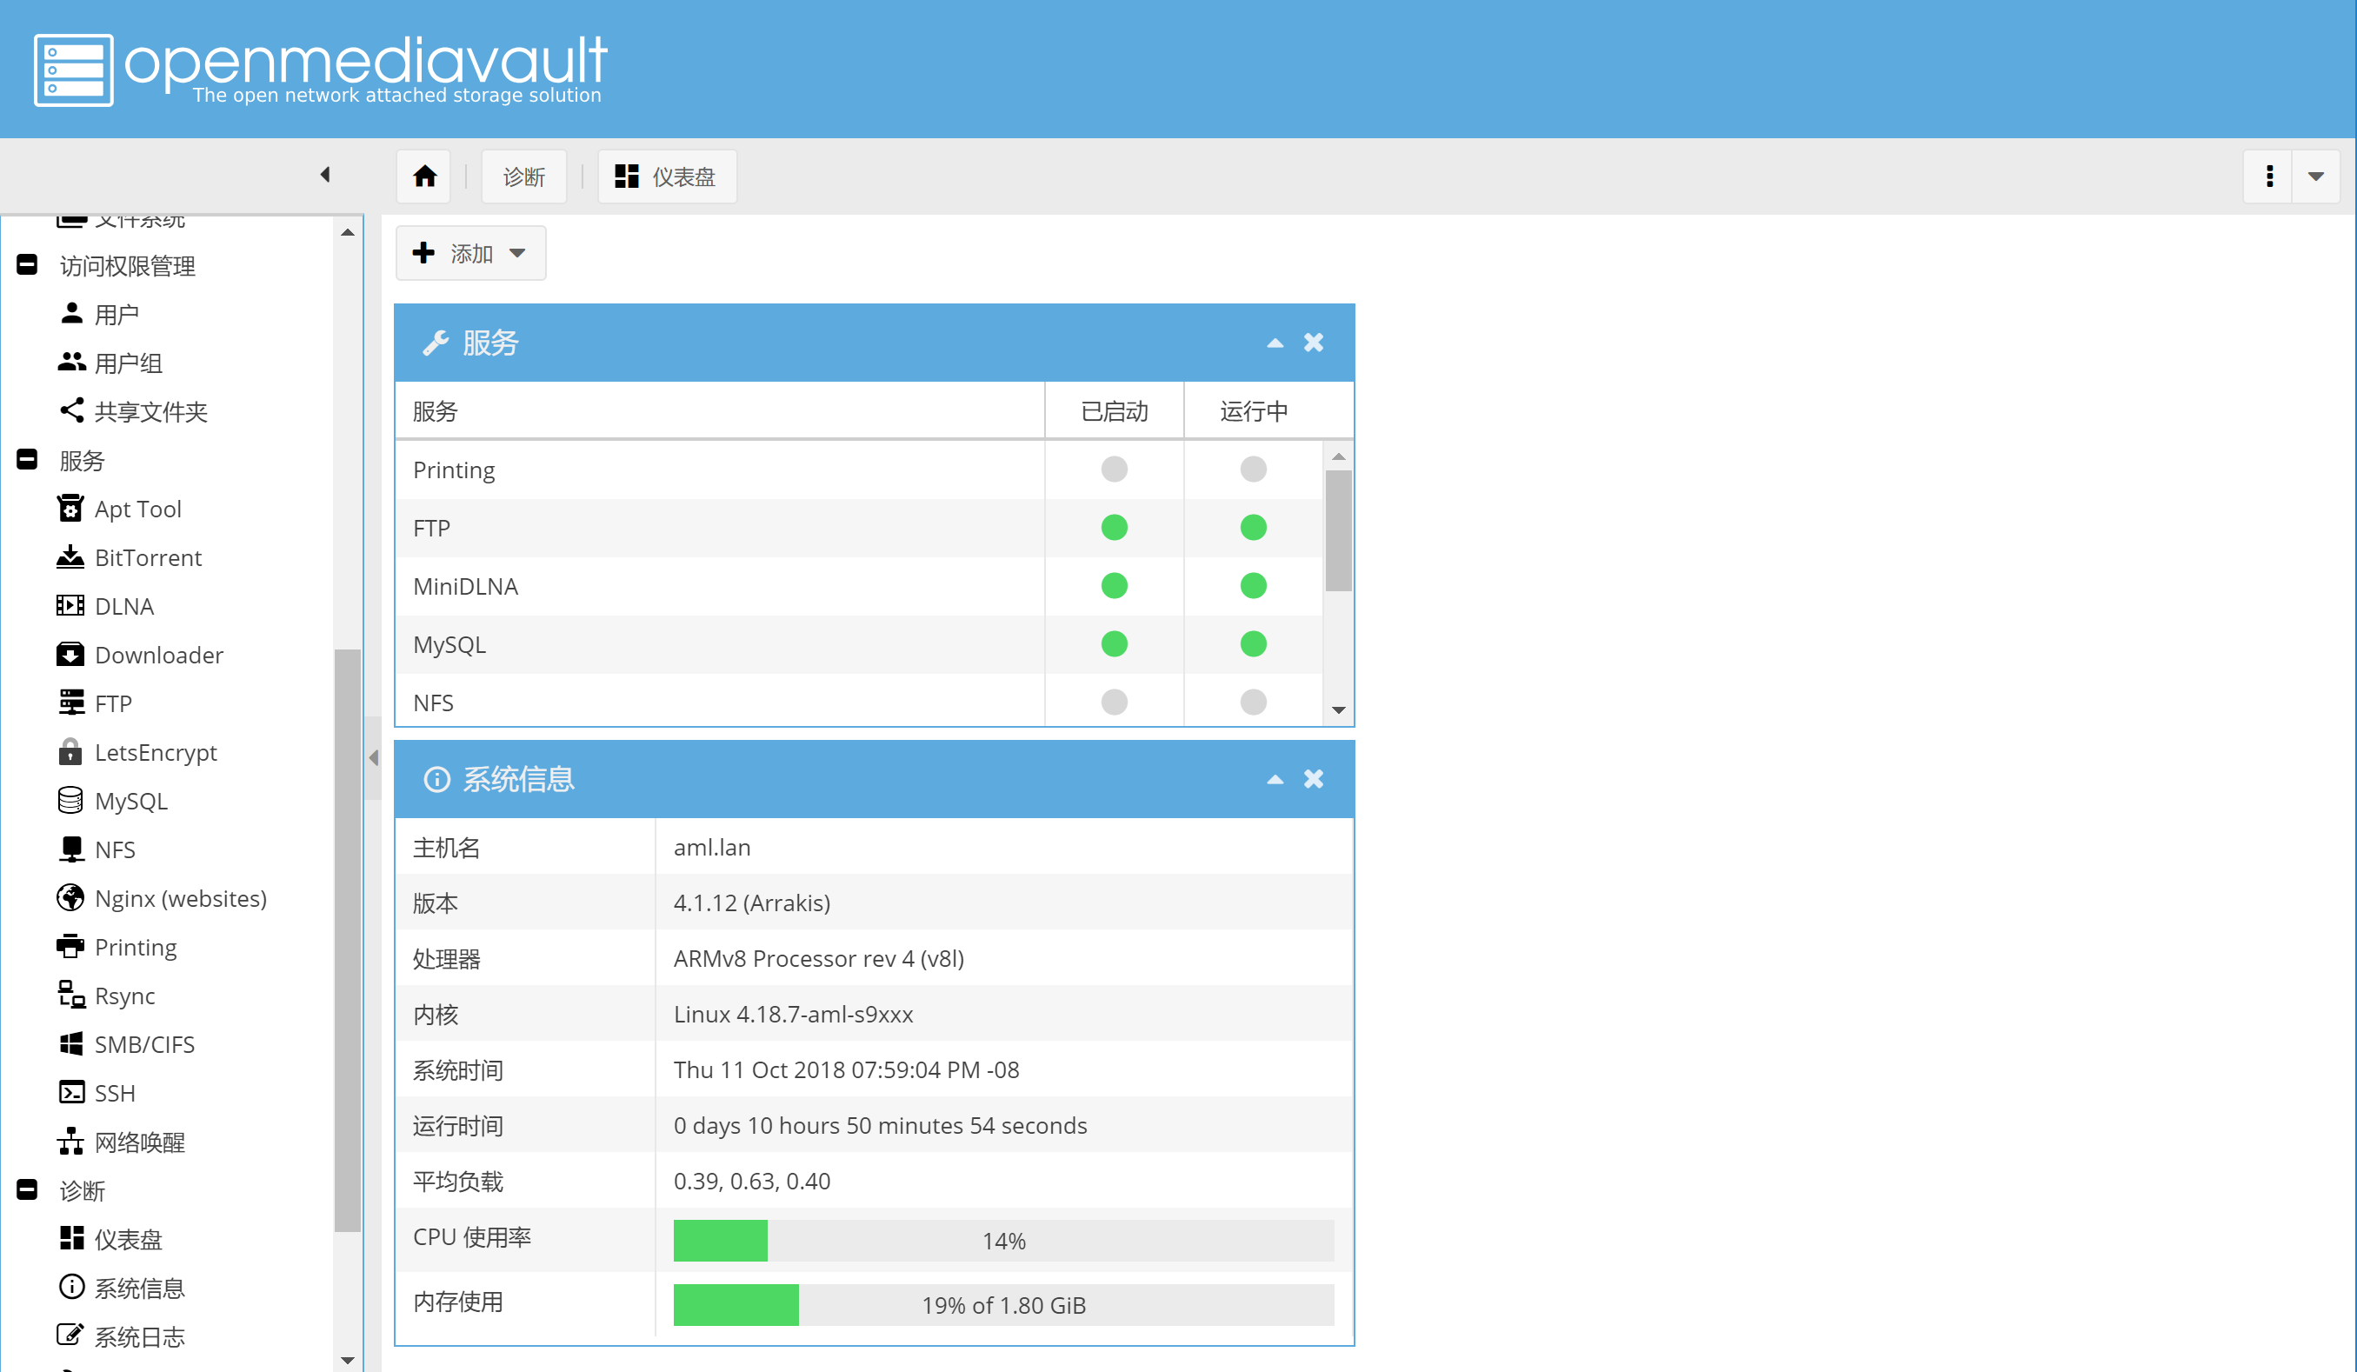Collapse the 诊断 tree section

(x=27, y=1189)
